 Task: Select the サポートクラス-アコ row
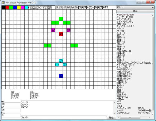125,22
